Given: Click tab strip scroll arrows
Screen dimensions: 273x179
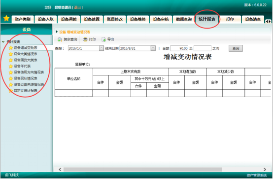Looking at the screenshot, I should (x=268, y=21).
